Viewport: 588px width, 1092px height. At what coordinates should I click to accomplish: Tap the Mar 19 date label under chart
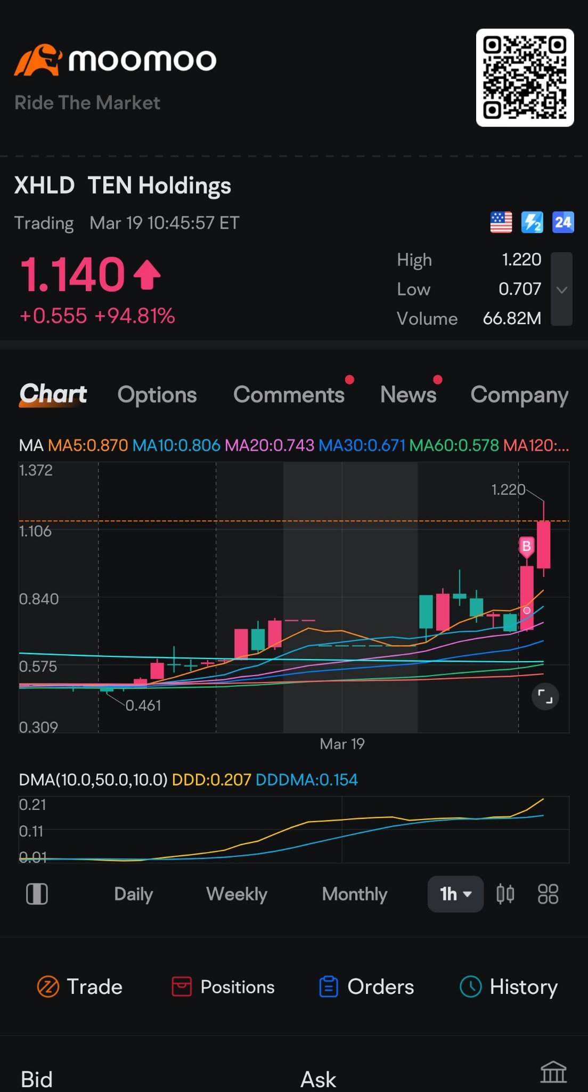(x=342, y=744)
